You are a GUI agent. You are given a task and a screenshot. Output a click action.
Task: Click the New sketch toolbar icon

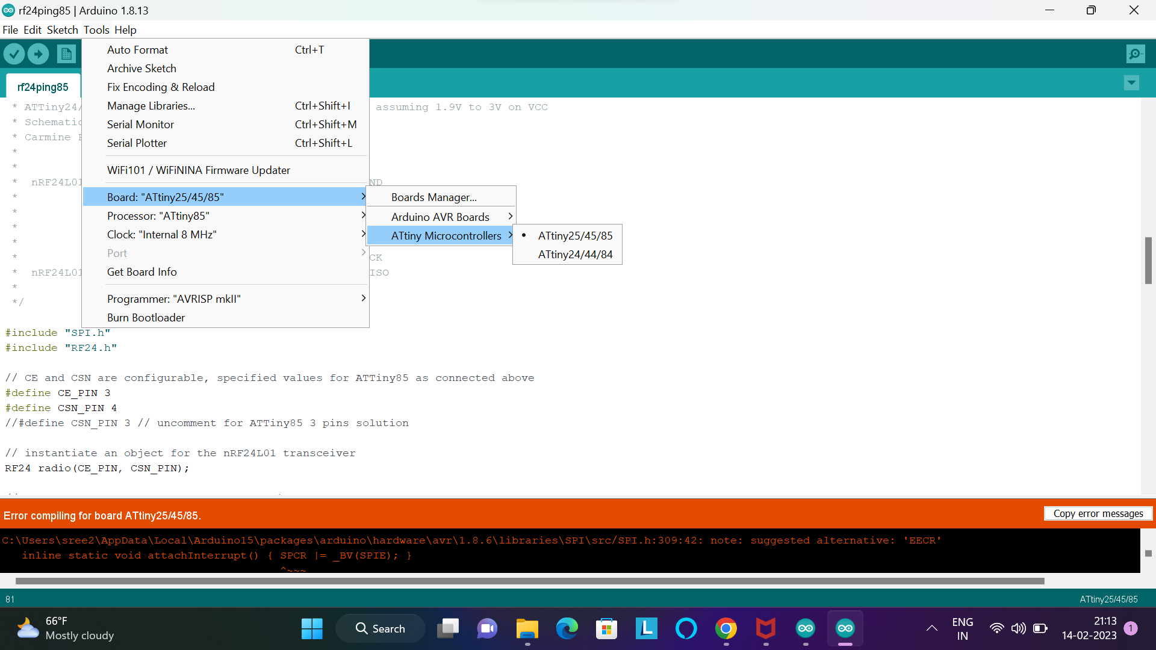(66, 54)
